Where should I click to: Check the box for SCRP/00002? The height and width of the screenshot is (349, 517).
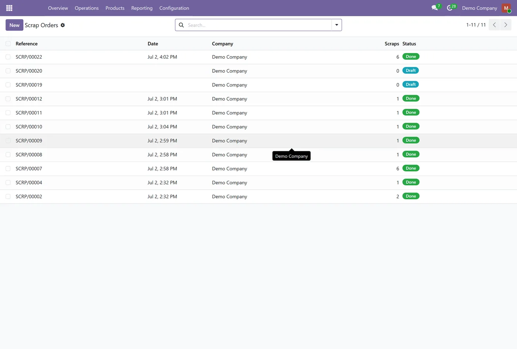[x=8, y=197]
